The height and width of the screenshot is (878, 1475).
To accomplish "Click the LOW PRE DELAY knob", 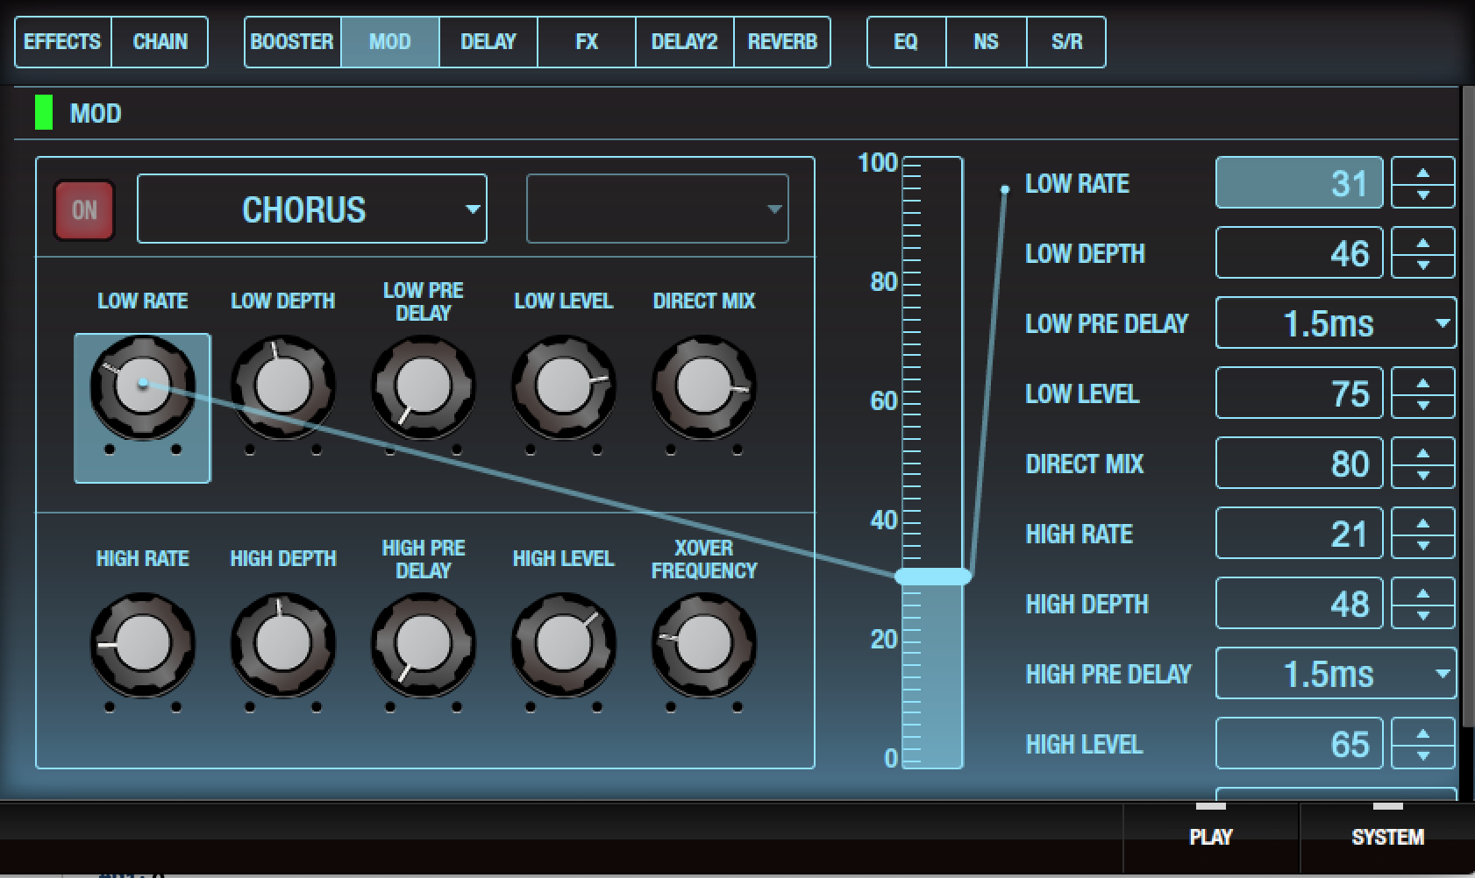I will tap(423, 386).
